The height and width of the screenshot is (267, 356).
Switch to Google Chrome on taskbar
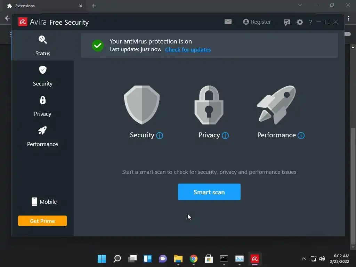193,259
